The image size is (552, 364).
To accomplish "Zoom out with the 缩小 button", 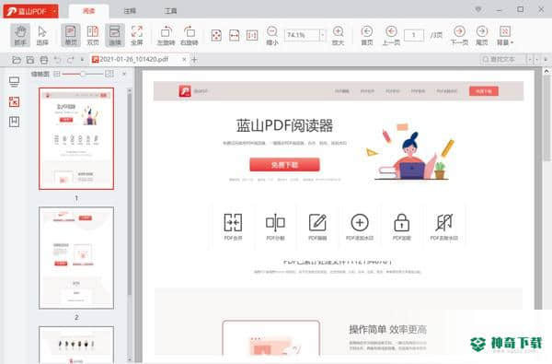I will [272, 35].
